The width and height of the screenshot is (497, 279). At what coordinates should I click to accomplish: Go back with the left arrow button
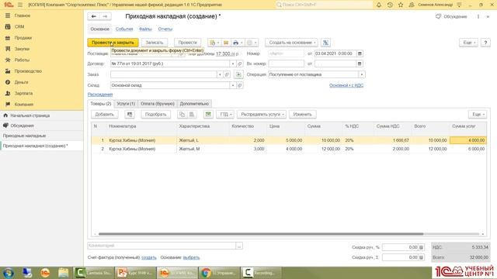(93, 16)
